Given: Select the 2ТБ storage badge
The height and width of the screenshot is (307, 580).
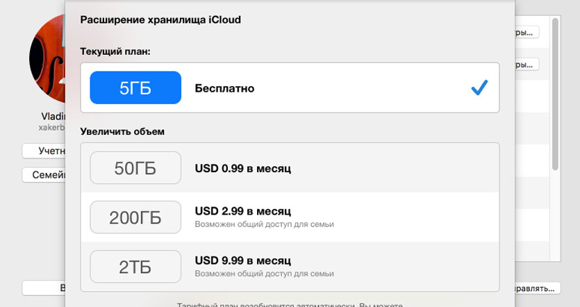Looking at the screenshot, I should coord(135,267).
